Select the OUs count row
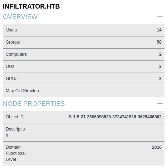The width and height of the screenshot is (167, 167). pyautogui.click(x=83, y=67)
